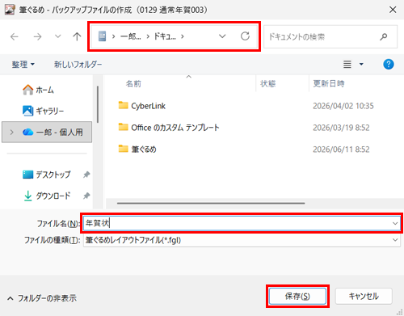Go back with the left arrow

click(15, 36)
